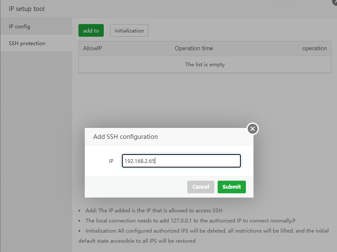
Task: Click the Add SSH configuration dialog title
Action: click(x=125, y=137)
